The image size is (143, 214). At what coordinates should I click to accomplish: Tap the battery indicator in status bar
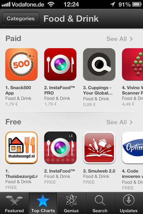click(x=137, y=4)
